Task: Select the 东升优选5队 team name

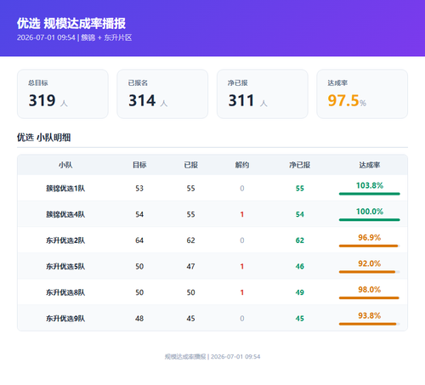Action: click(x=65, y=267)
